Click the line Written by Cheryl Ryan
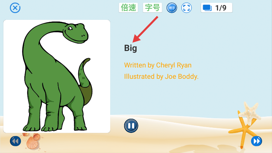Viewport: 272px width, 153px height. click(158, 65)
